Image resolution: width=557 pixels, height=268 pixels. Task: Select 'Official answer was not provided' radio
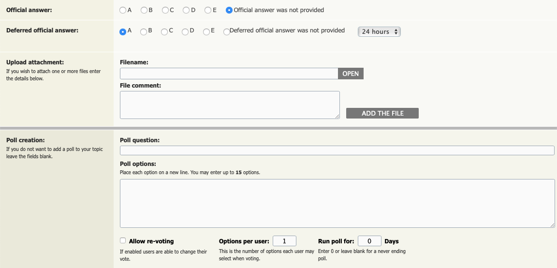(229, 10)
